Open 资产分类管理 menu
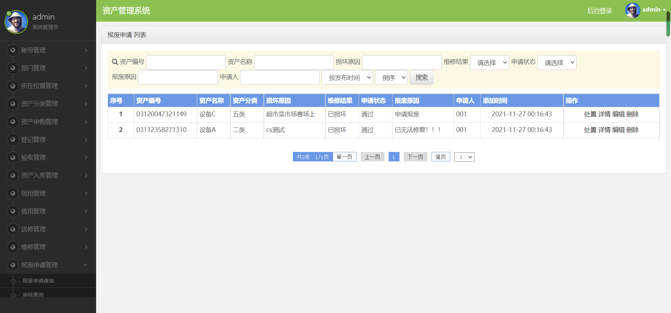671x313 pixels. tap(48, 104)
